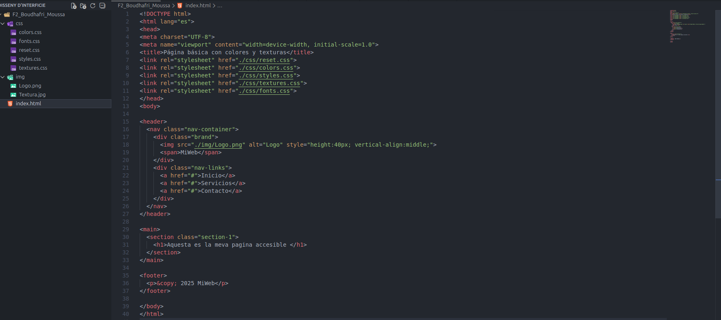
Task: Click index.html breadcrumb item
Action: [198, 6]
